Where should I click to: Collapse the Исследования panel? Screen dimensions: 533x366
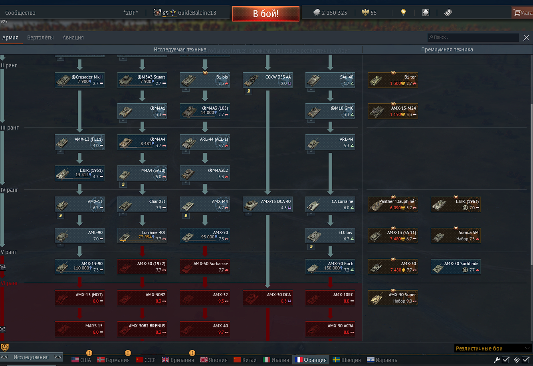(31, 357)
